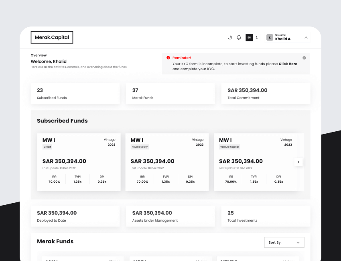Click the TVPI value on the Venture Capital card

(254, 181)
